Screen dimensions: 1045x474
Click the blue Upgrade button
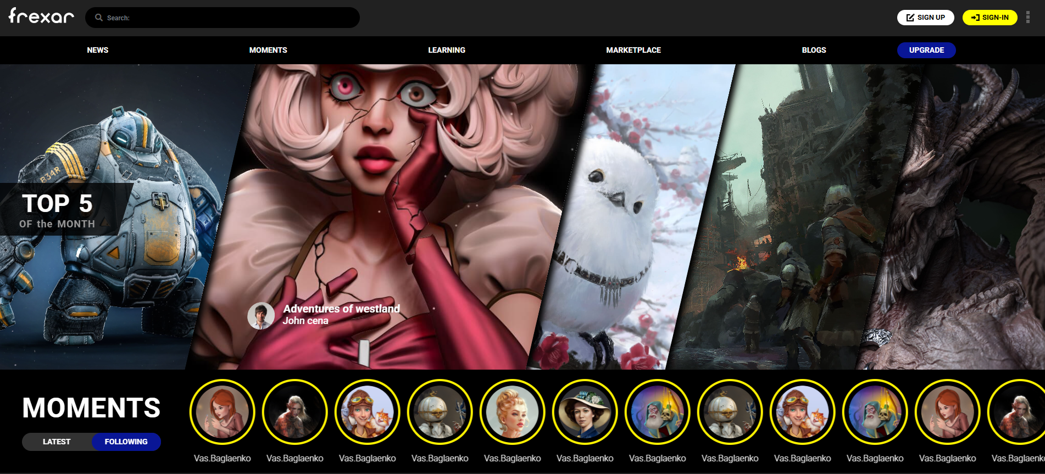coord(926,50)
